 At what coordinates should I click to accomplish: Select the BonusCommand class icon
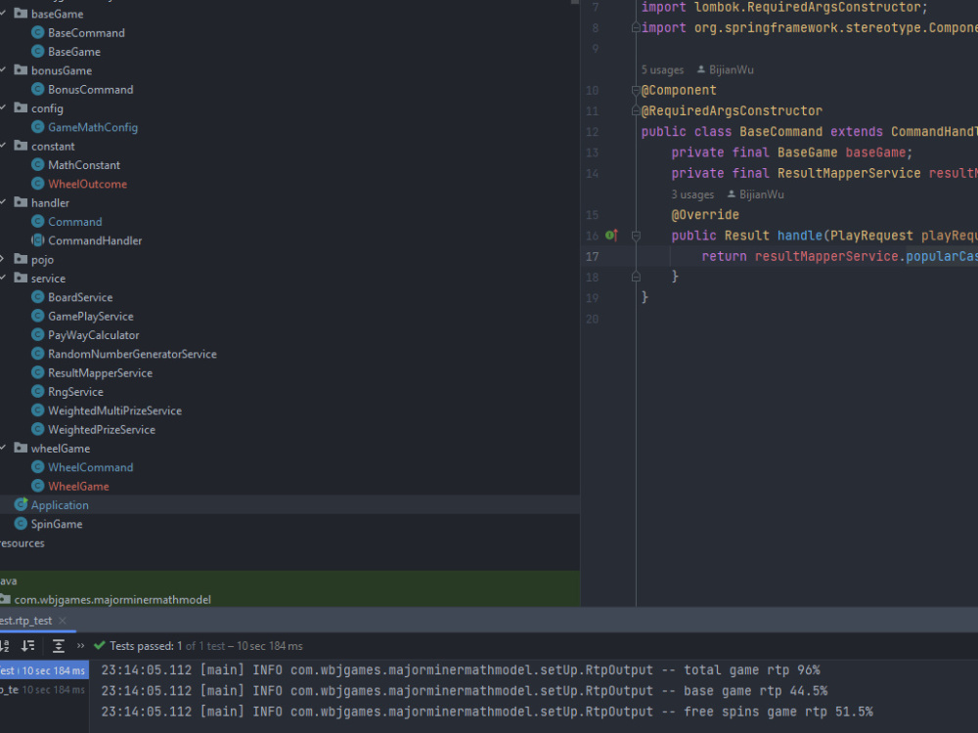click(38, 89)
